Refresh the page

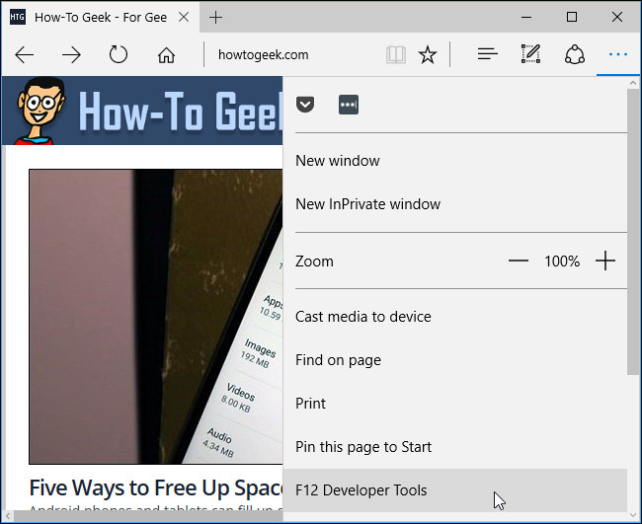point(119,54)
